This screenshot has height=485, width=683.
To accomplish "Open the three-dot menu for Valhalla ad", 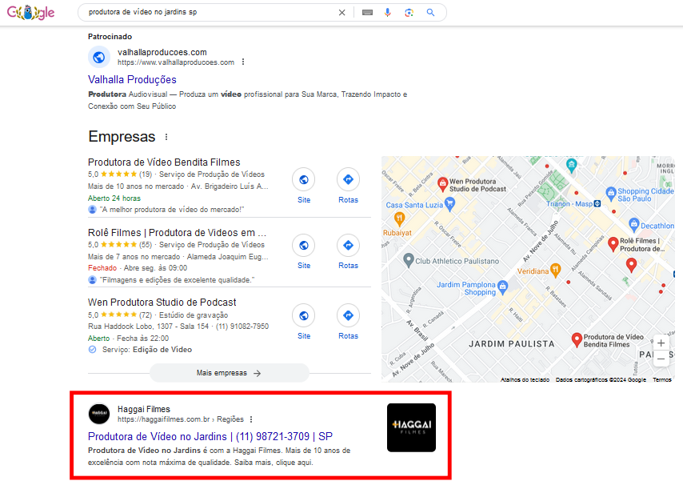I will click(x=243, y=62).
